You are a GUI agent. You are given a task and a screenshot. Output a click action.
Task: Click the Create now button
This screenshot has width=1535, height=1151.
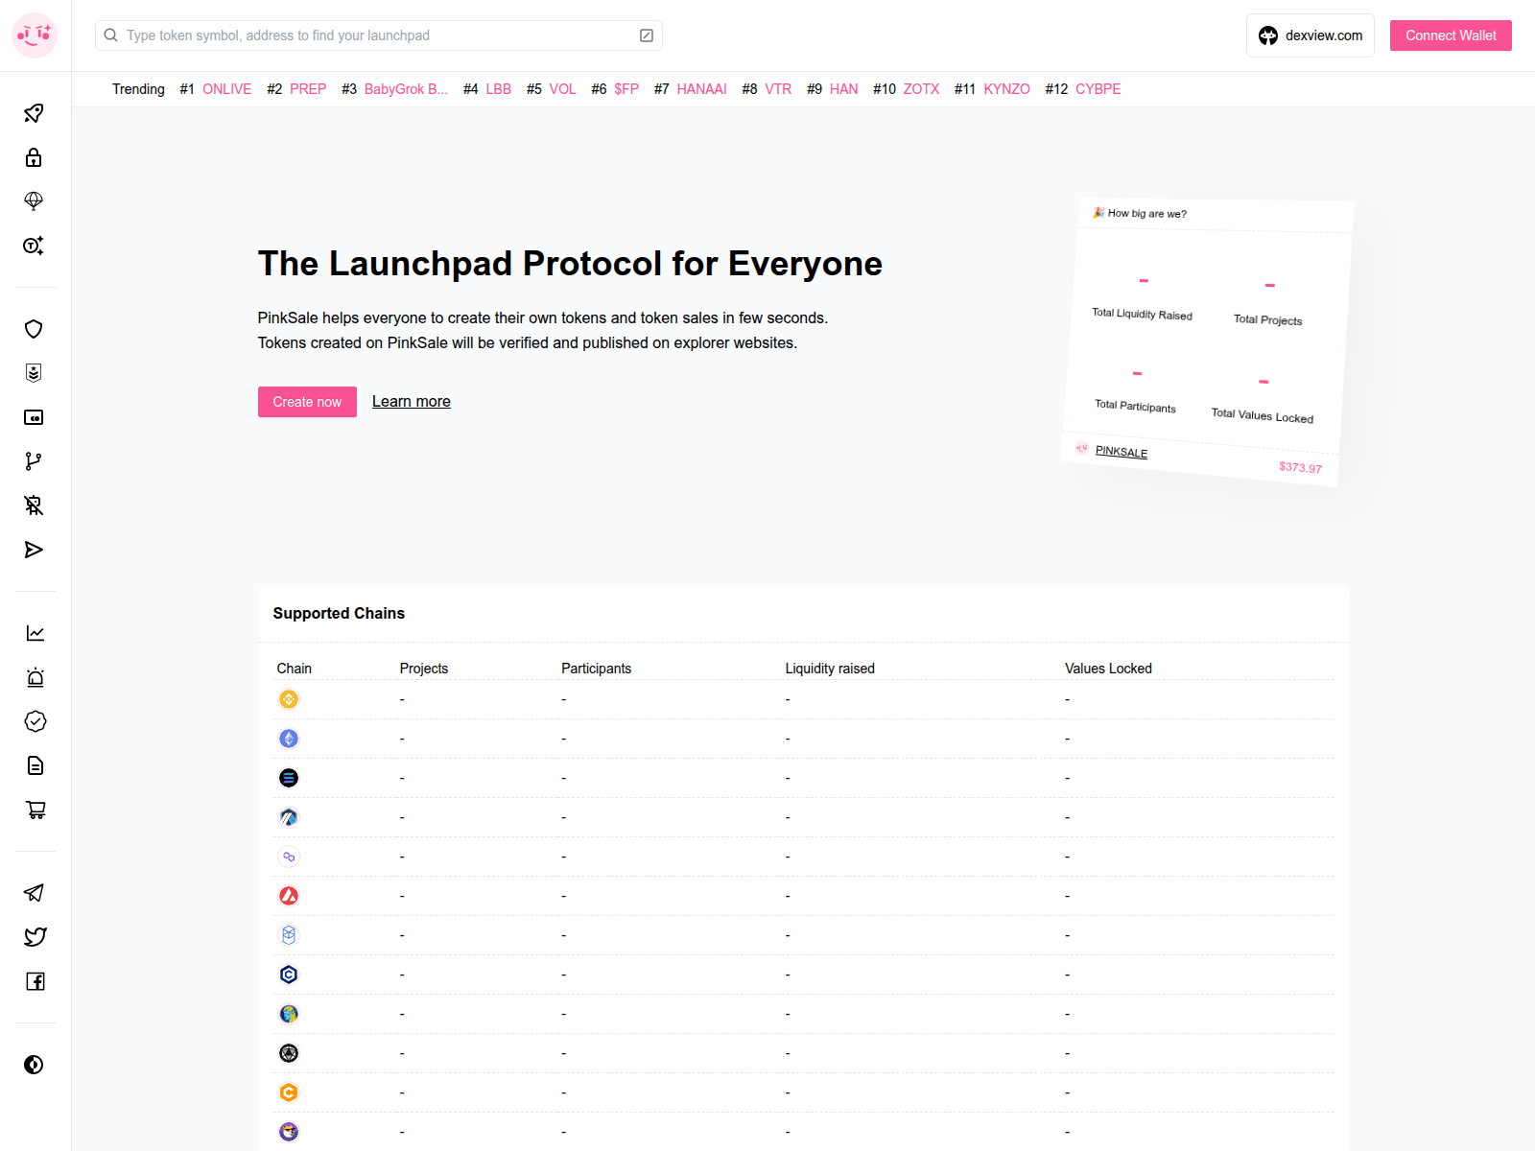307,402
